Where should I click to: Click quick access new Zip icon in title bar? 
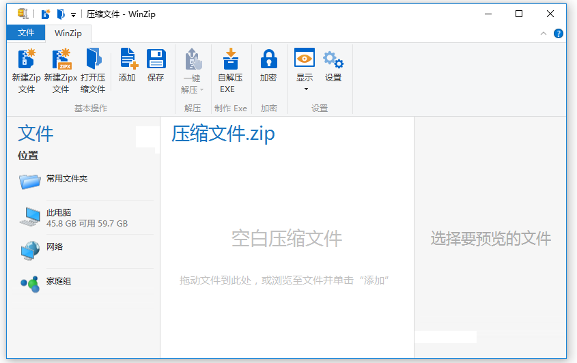[46, 14]
